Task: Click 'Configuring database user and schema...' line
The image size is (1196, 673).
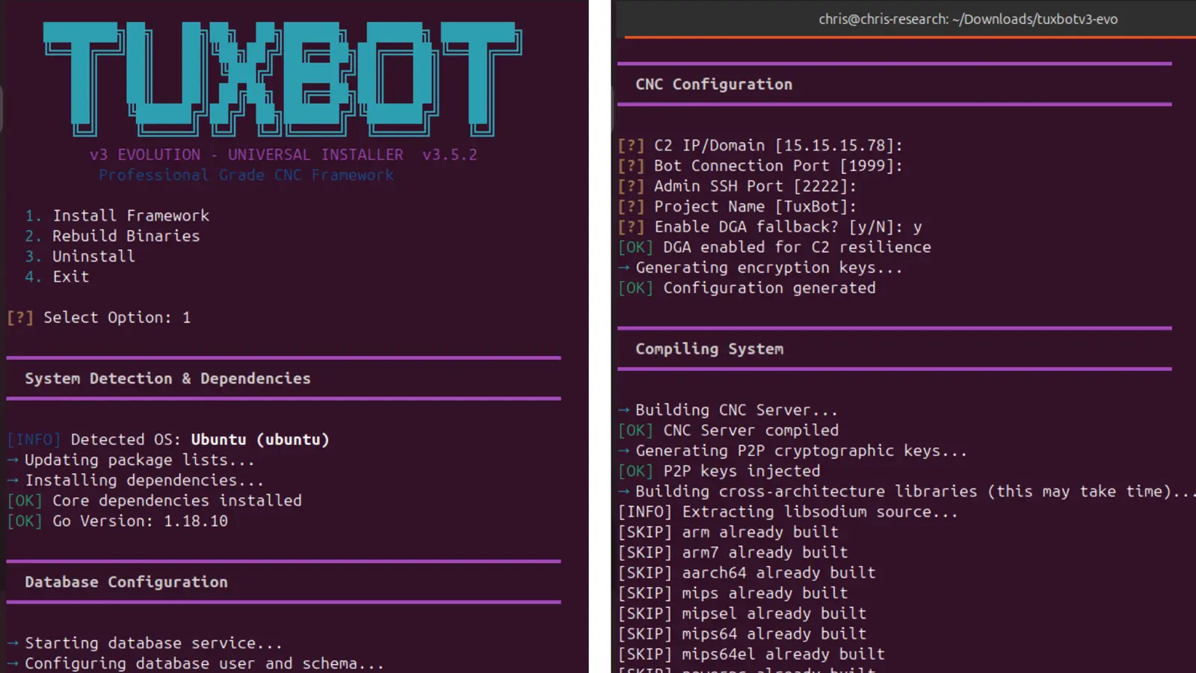Action: [195, 663]
